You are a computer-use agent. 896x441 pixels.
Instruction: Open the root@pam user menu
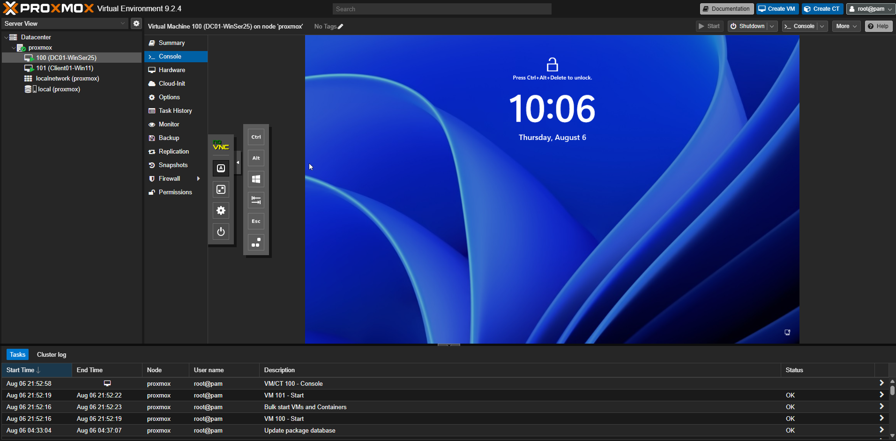tap(871, 9)
